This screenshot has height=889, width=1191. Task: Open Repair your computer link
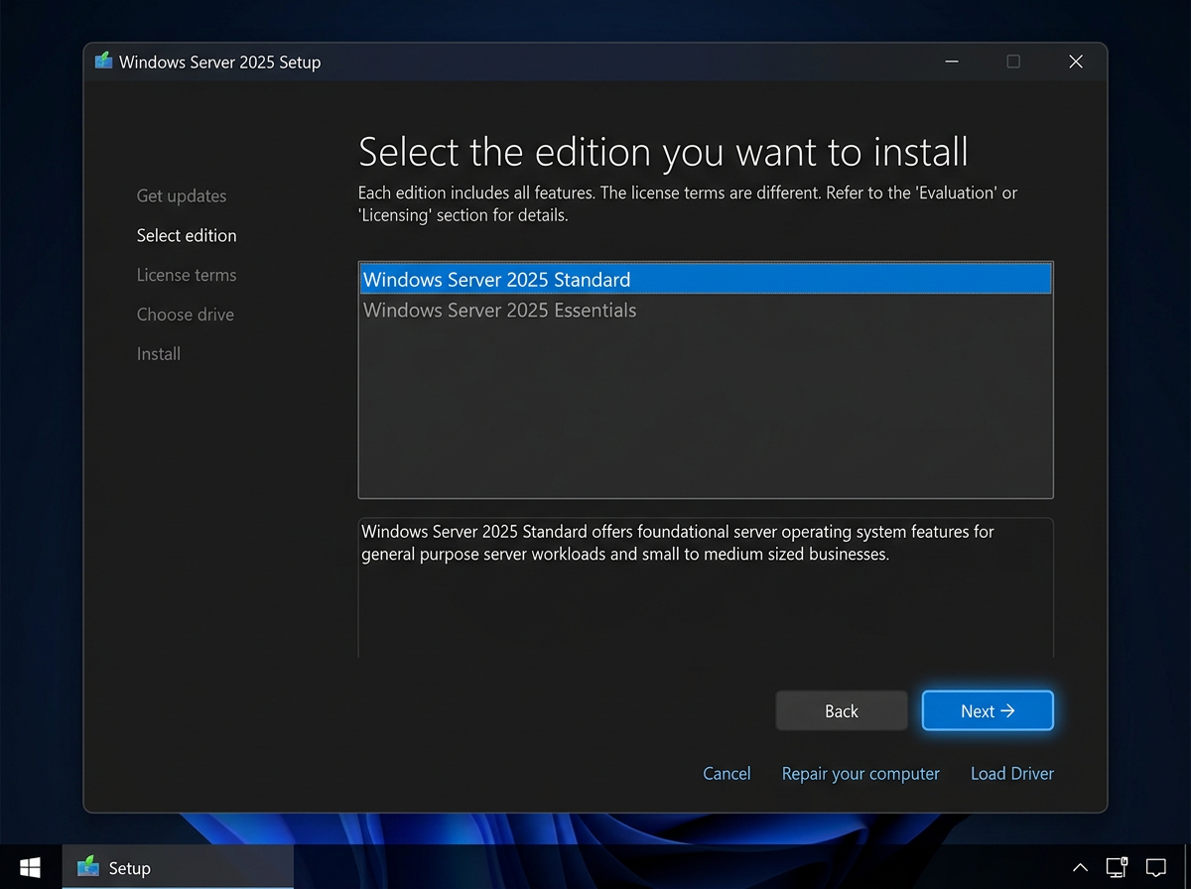tap(860, 773)
